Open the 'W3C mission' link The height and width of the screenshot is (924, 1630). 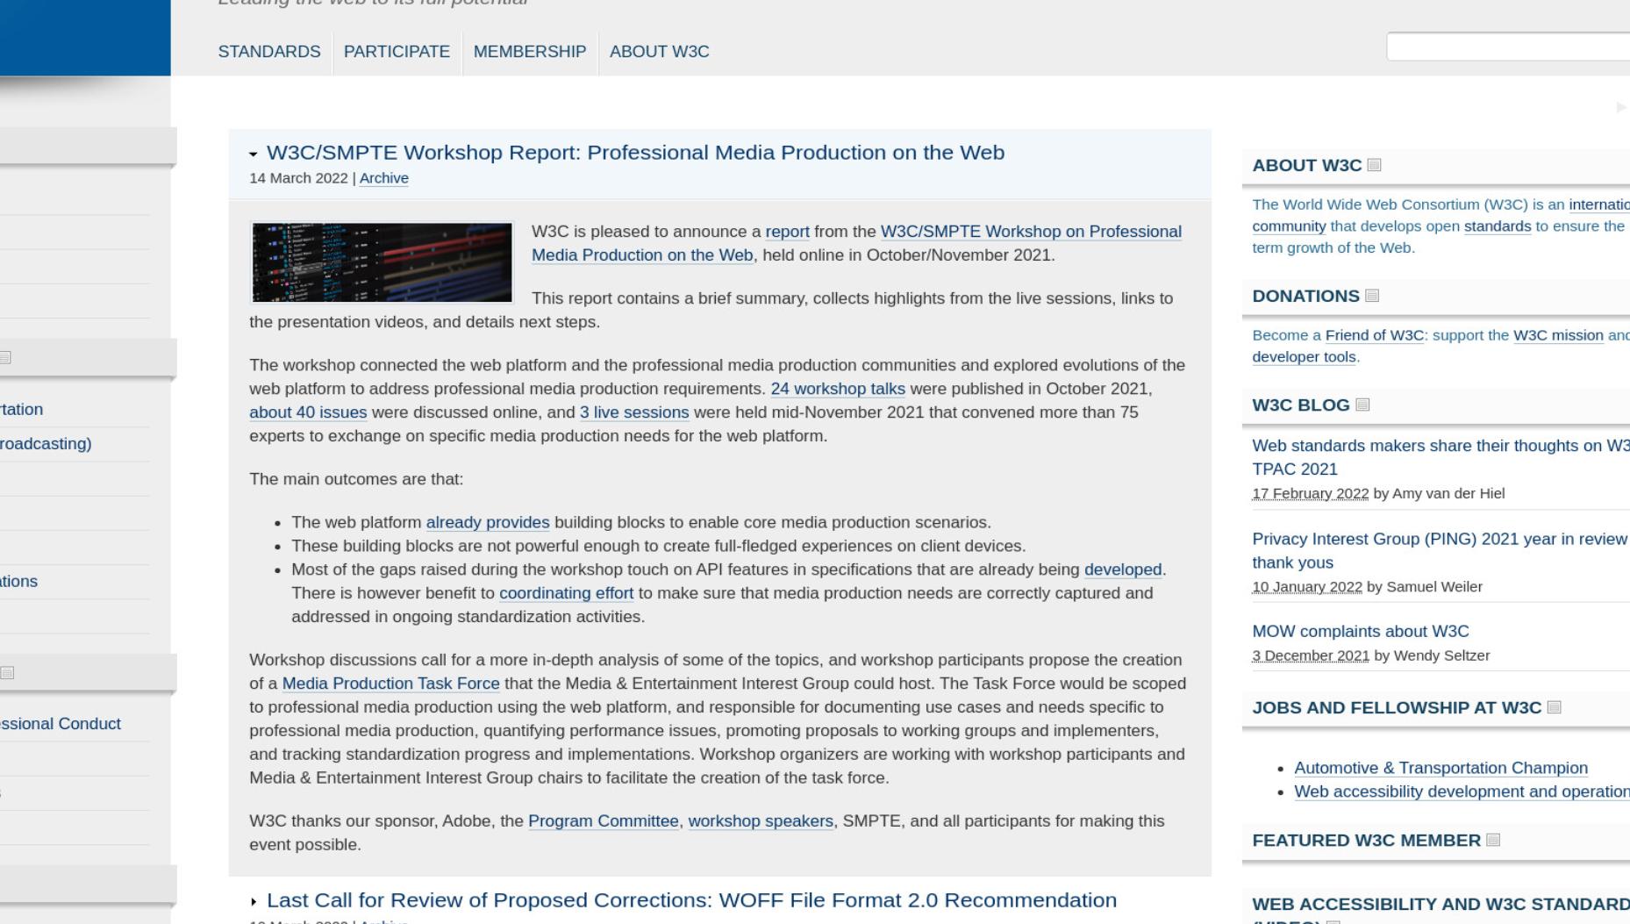pos(1558,335)
